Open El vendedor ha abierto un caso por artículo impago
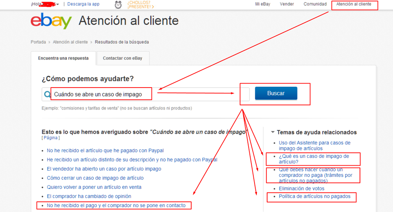 [x=104, y=169]
